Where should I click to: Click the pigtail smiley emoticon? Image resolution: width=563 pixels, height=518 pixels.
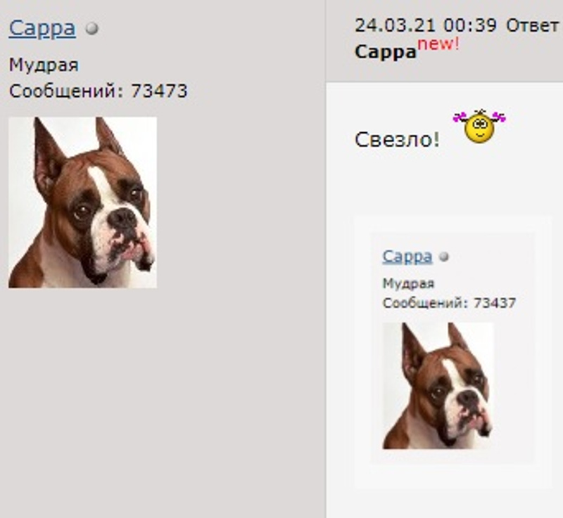[479, 127]
